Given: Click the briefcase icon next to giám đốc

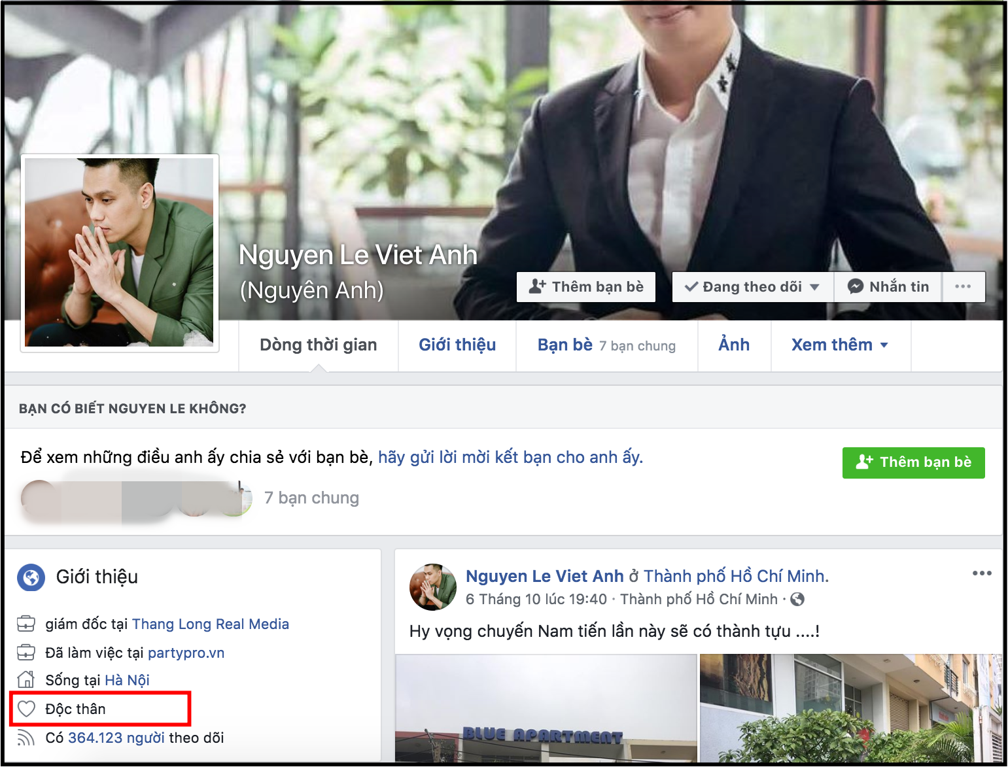Looking at the screenshot, I should (x=26, y=624).
